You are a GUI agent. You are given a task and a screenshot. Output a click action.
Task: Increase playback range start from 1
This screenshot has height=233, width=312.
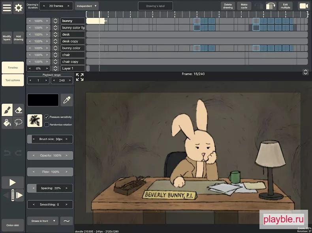[46, 80]
